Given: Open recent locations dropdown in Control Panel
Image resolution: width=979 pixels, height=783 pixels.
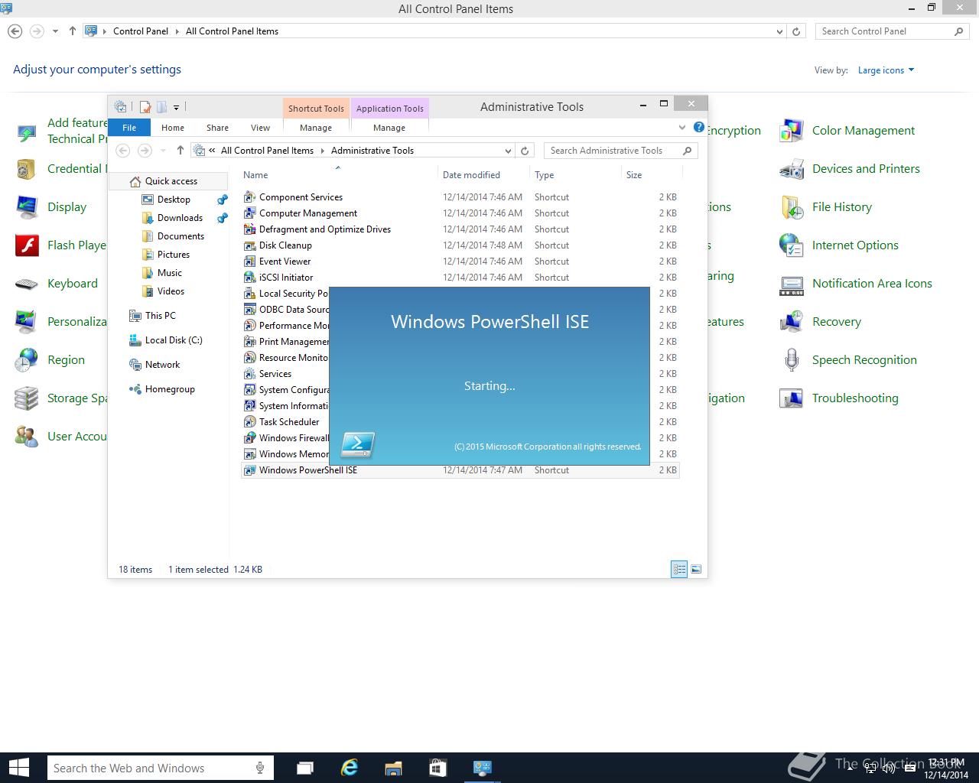Looking at the screenshot, I should (55, 31).
